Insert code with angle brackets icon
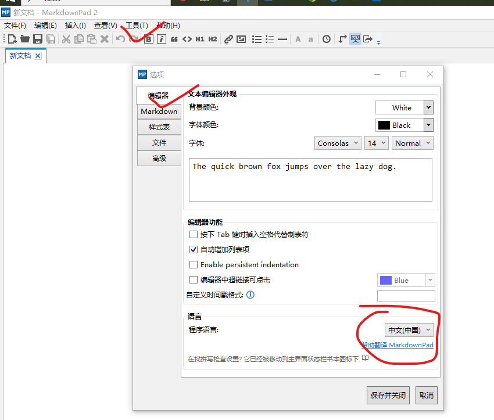The height and width of the screenshot is (420, 494). [187, 39]
